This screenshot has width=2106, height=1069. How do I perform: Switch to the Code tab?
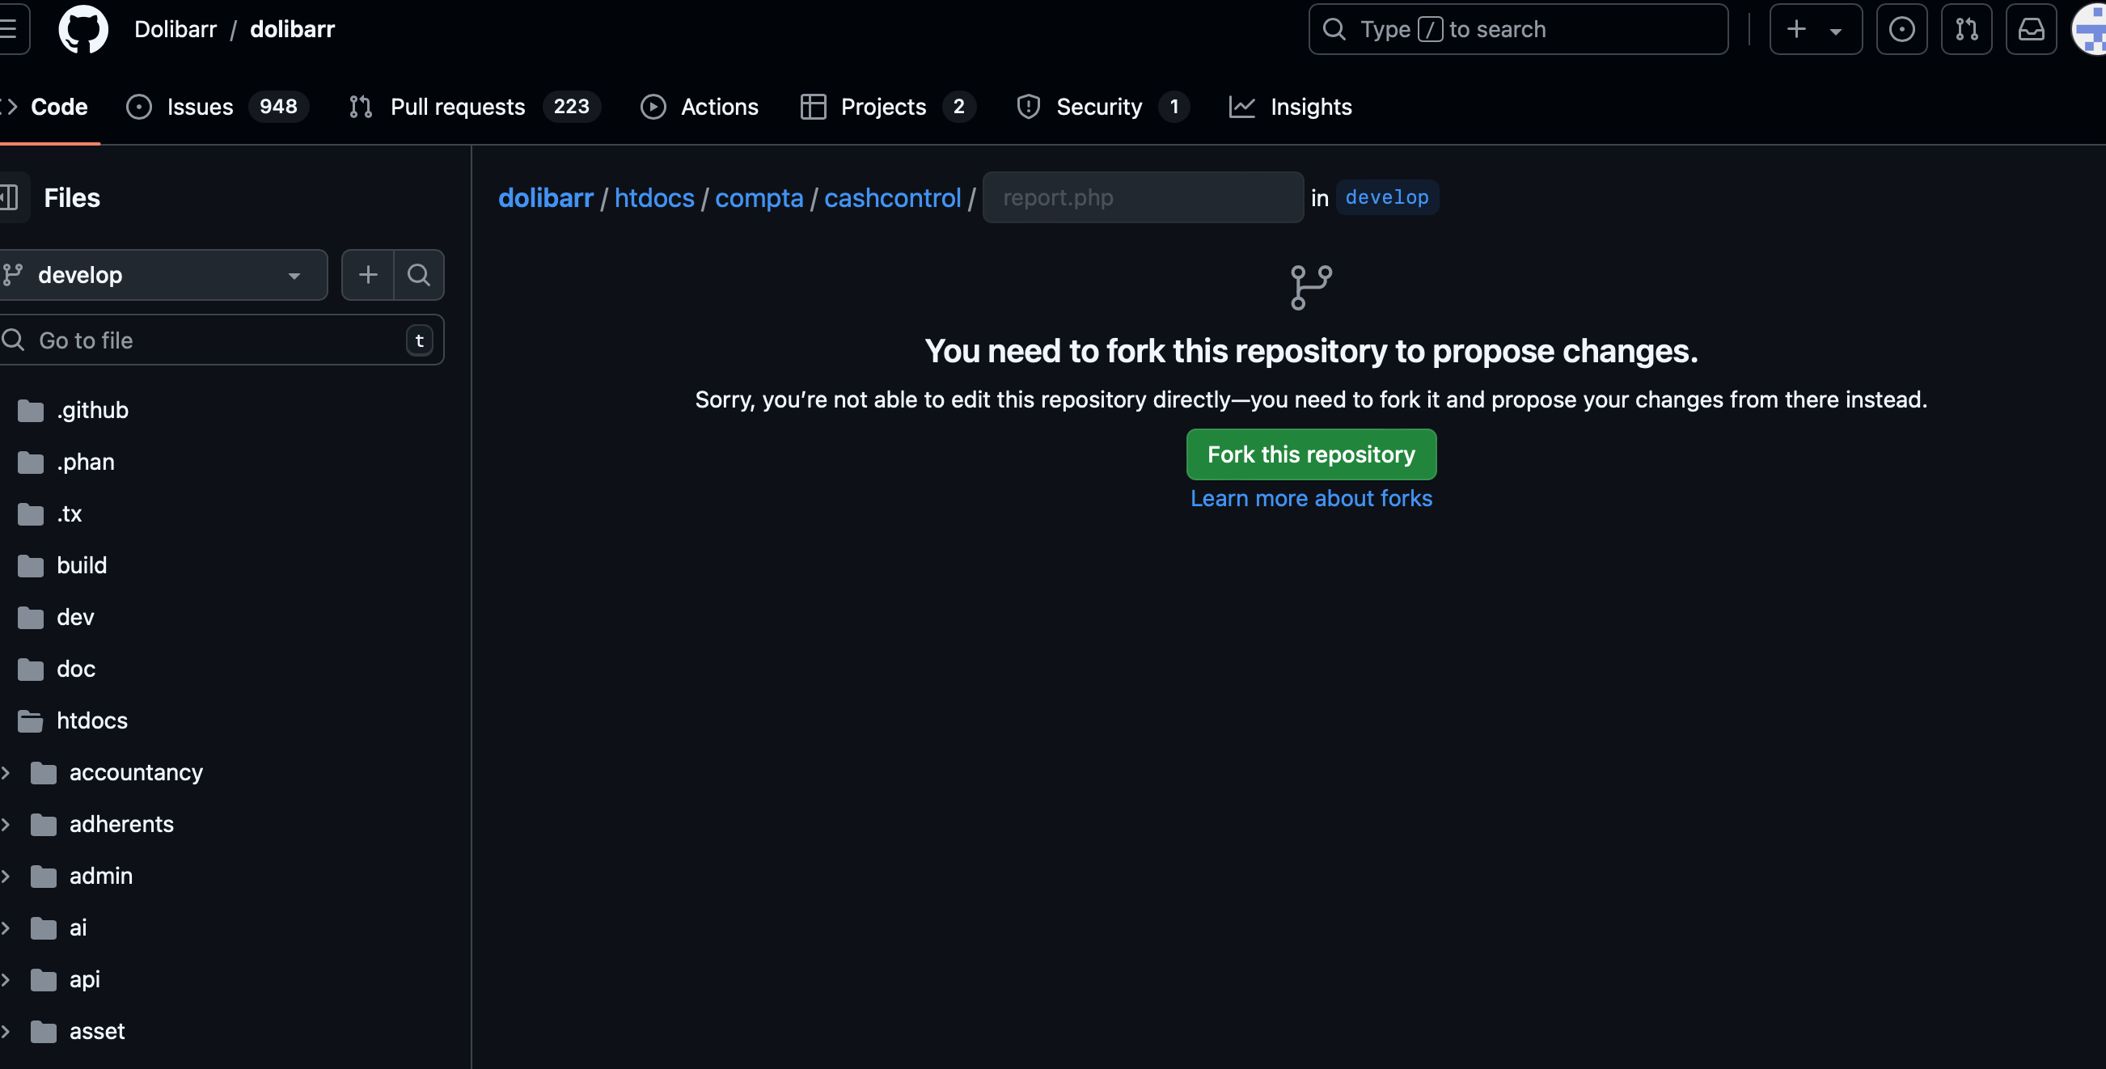pos(48,107)
